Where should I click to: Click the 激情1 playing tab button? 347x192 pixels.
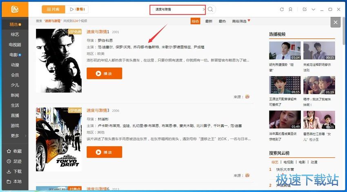[x=77, y=9]
